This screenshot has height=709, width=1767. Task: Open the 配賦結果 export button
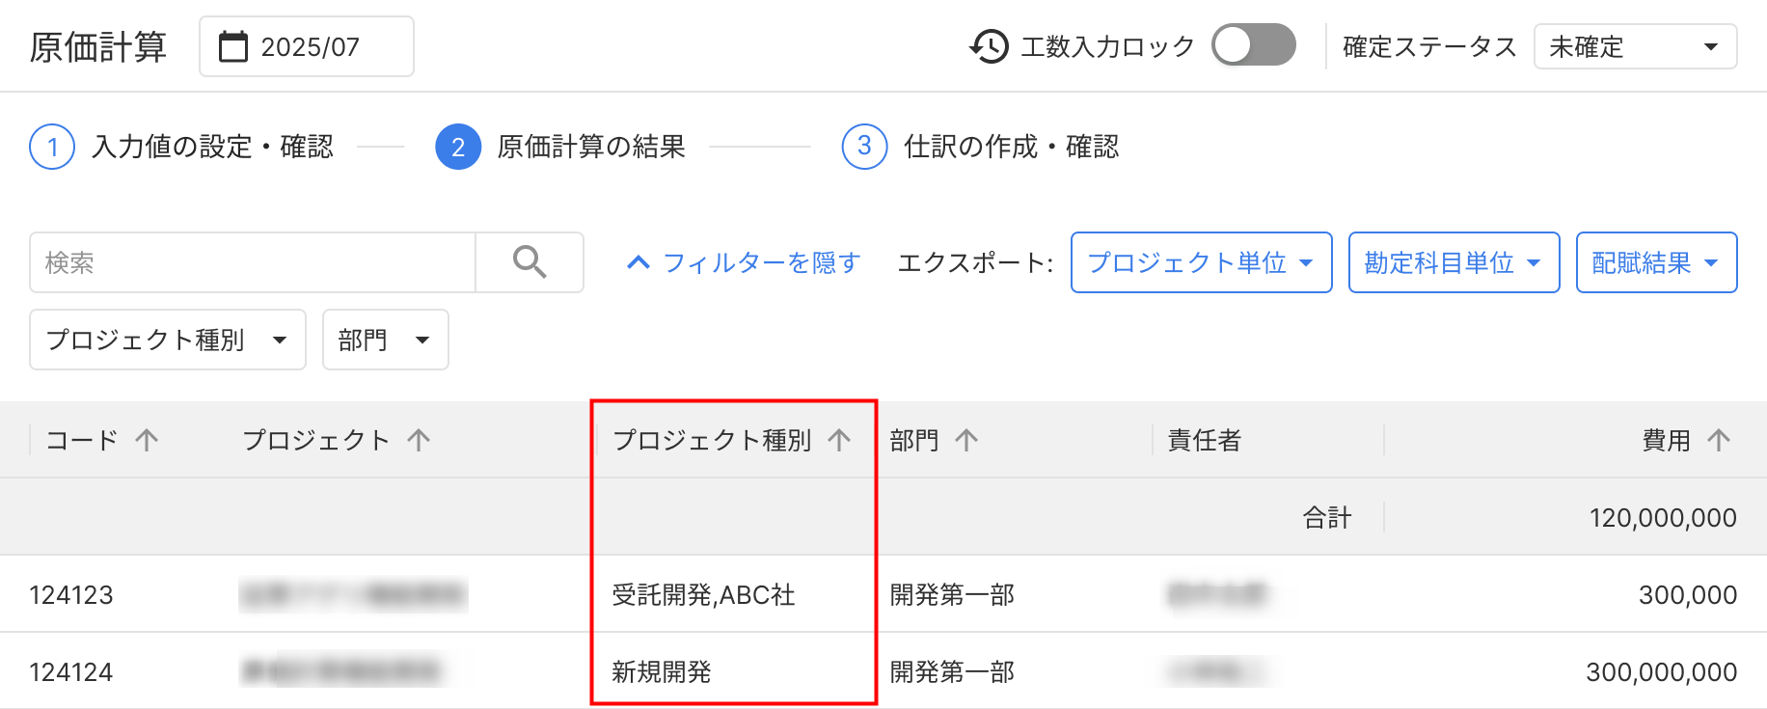pyautogui.click(x=1656, y=262)
